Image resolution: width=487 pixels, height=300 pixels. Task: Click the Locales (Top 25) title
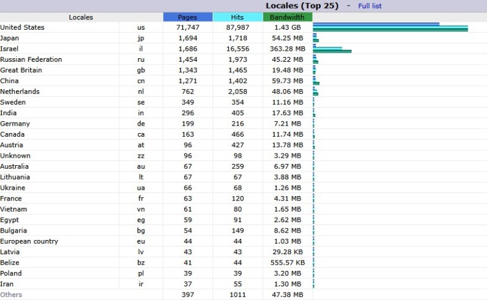302,6
